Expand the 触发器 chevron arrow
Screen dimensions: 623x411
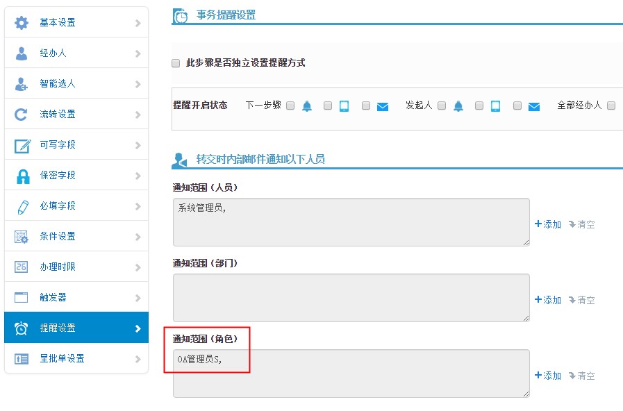click(138, 299)
